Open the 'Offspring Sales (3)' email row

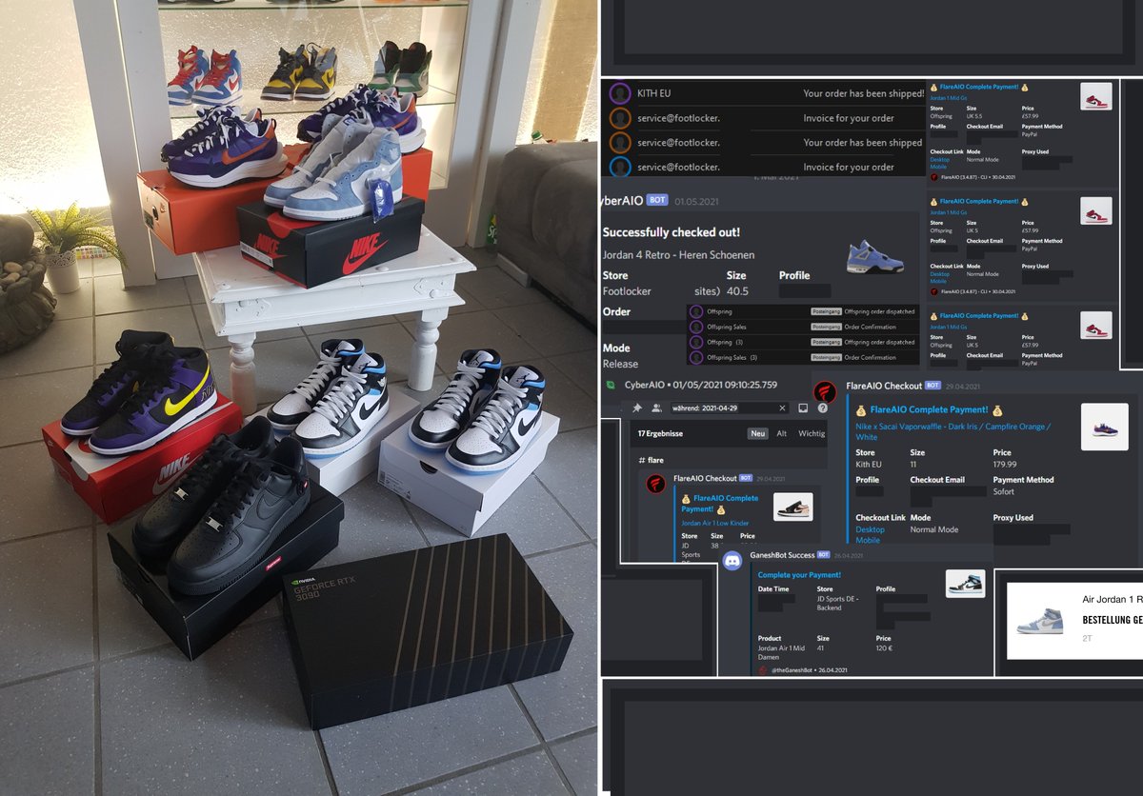point(803,357)
